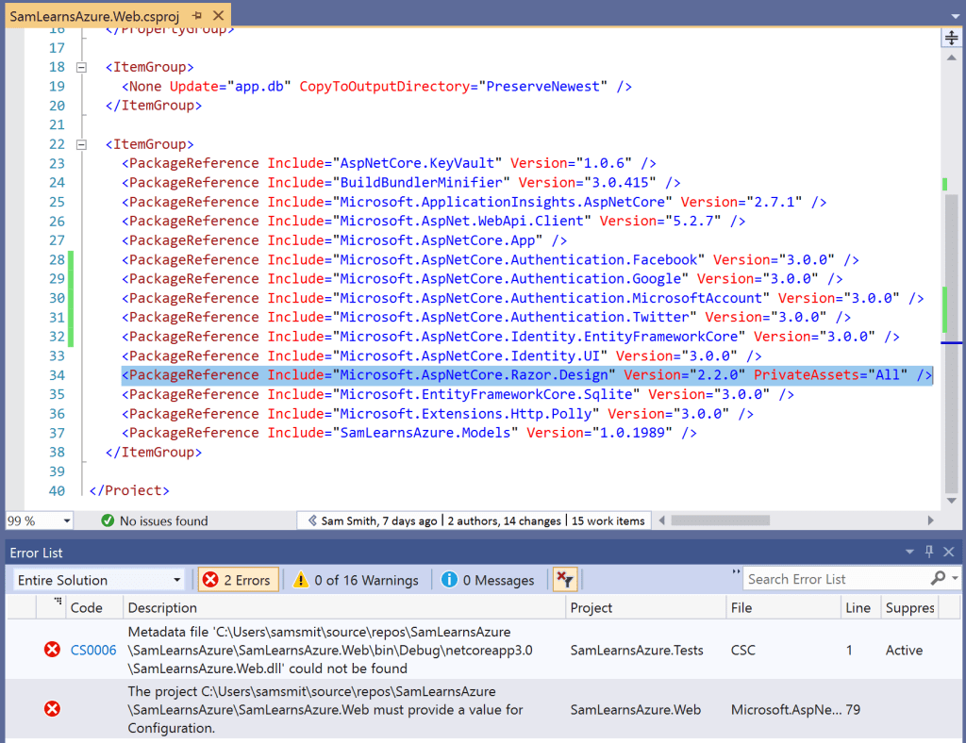
Task: Pin the Error List panel
Action: click(929, 553)
